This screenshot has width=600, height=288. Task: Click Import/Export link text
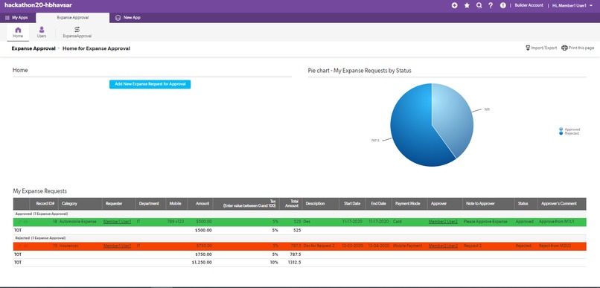click(x=543, y=48)
